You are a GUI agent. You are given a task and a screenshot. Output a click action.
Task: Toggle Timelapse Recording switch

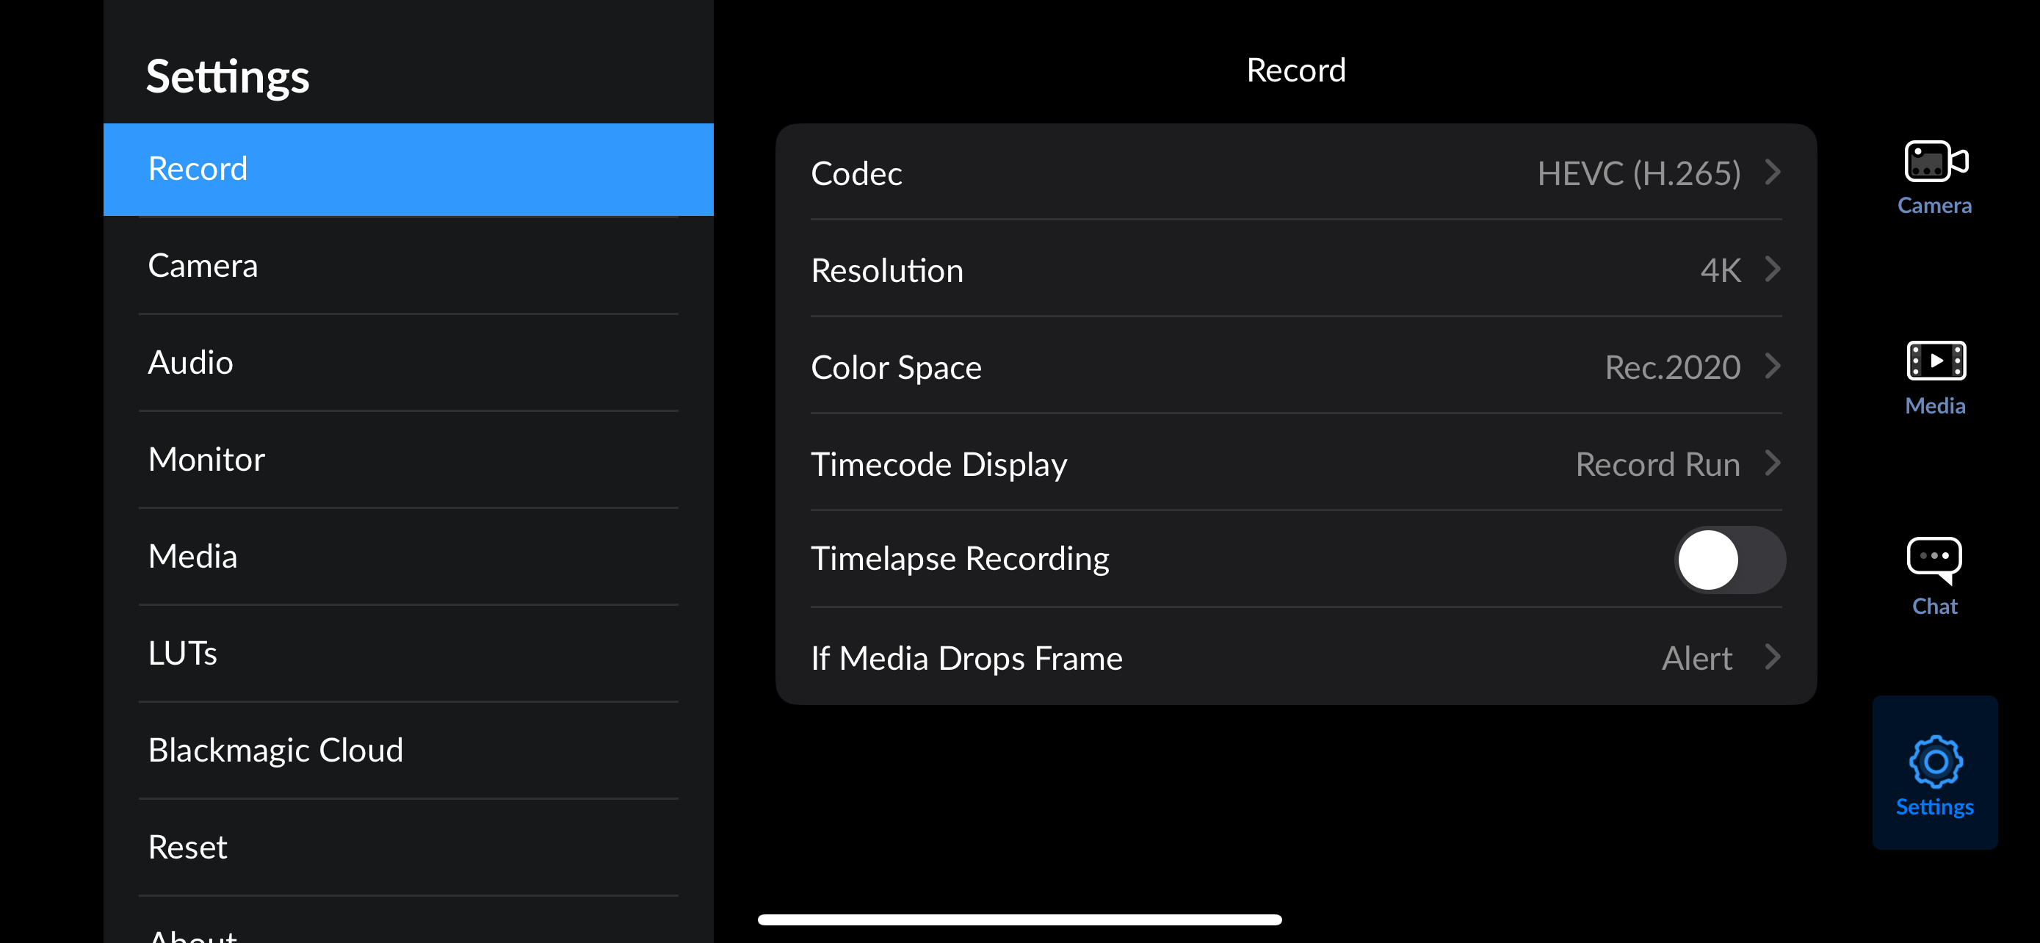coord(1729,560)
